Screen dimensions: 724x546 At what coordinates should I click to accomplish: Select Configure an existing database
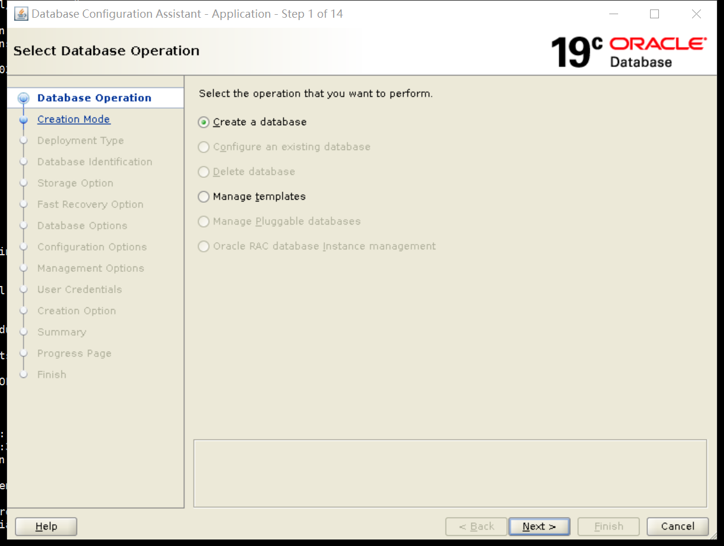[x=203, y=147]
